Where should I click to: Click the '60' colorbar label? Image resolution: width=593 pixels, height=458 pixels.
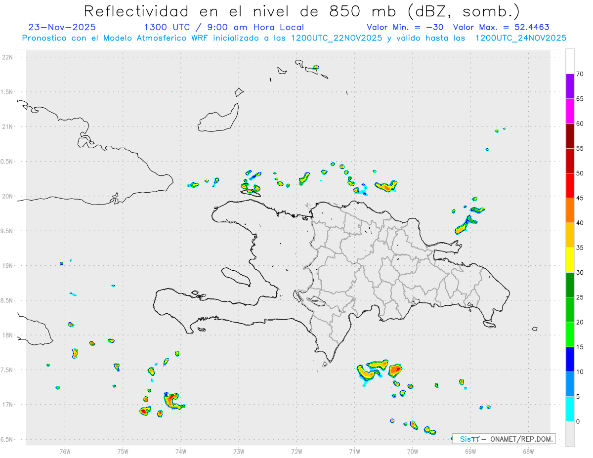(x=580, y=124)
